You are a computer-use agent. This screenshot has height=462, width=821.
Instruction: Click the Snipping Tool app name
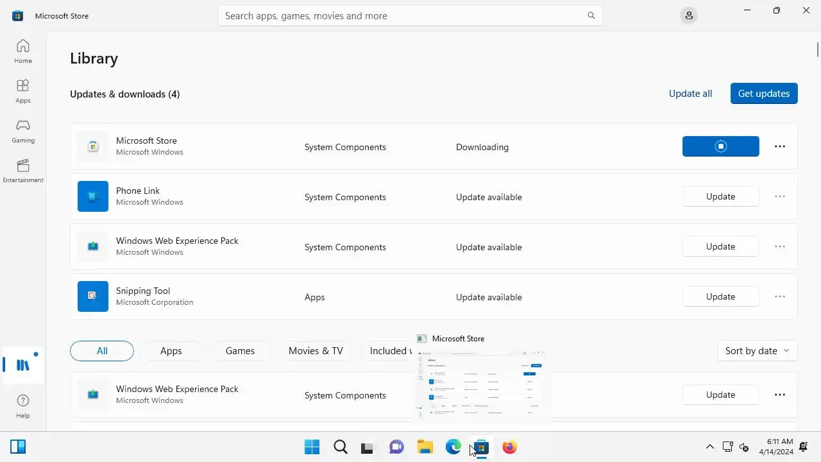(x=143, y=291)
